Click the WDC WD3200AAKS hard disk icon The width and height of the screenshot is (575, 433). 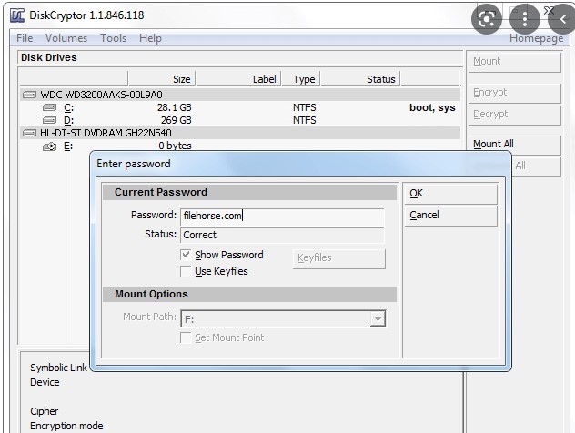click(x=29, y=95)
